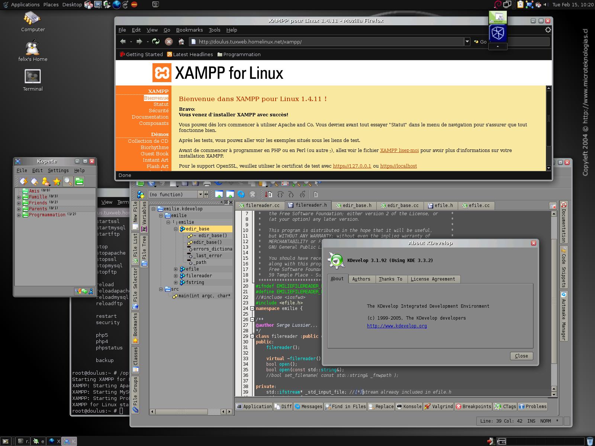Toggle INS insert mode in status bar
Viewport: 595px width, 446px height.
531,421
